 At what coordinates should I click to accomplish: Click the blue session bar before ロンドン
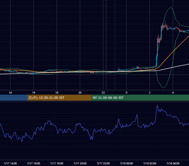(x=14, y=98)
